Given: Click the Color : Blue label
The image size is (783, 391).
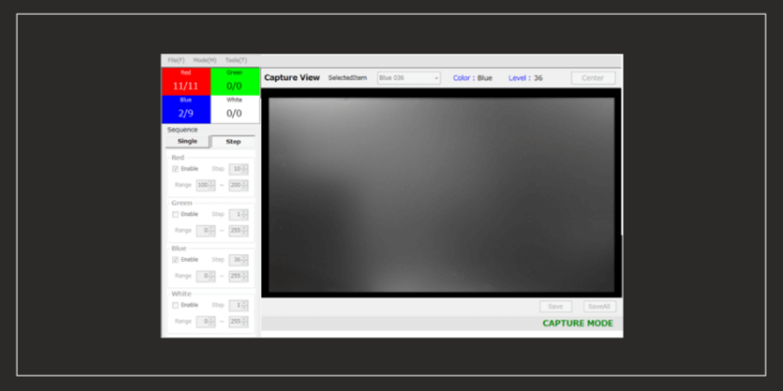Looking at the screenshot, I should pyautogui.click(x=472, y=78).
